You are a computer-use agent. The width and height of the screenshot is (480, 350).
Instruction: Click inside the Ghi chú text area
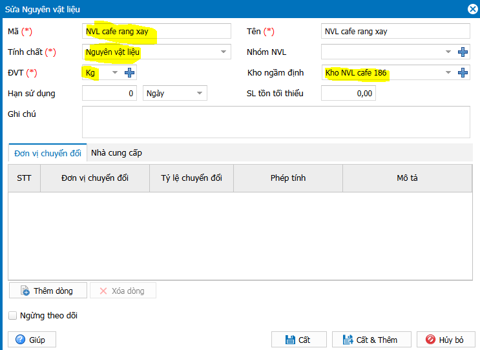[x=276, y=122]
